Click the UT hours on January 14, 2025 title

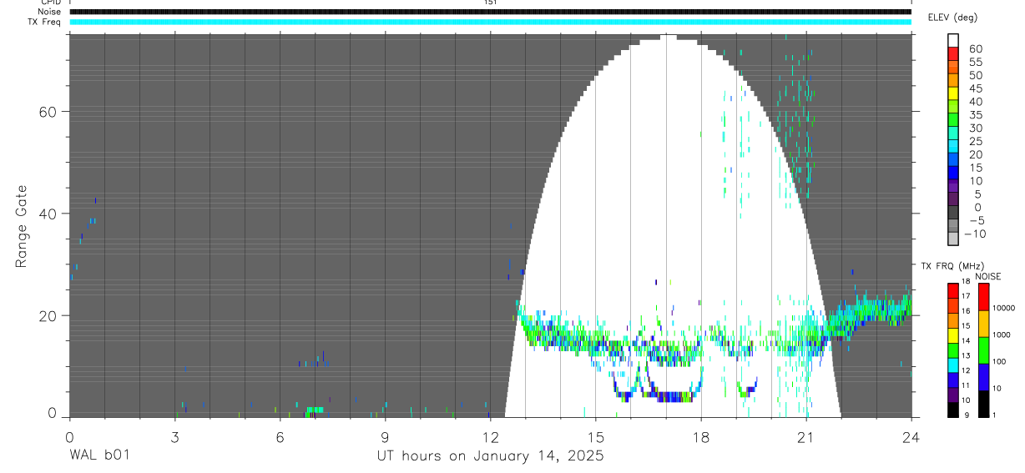490,457
